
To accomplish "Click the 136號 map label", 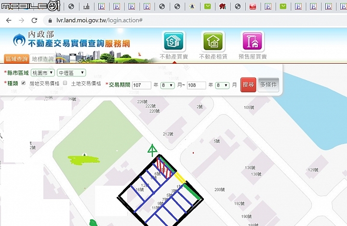I will (250, 168).
